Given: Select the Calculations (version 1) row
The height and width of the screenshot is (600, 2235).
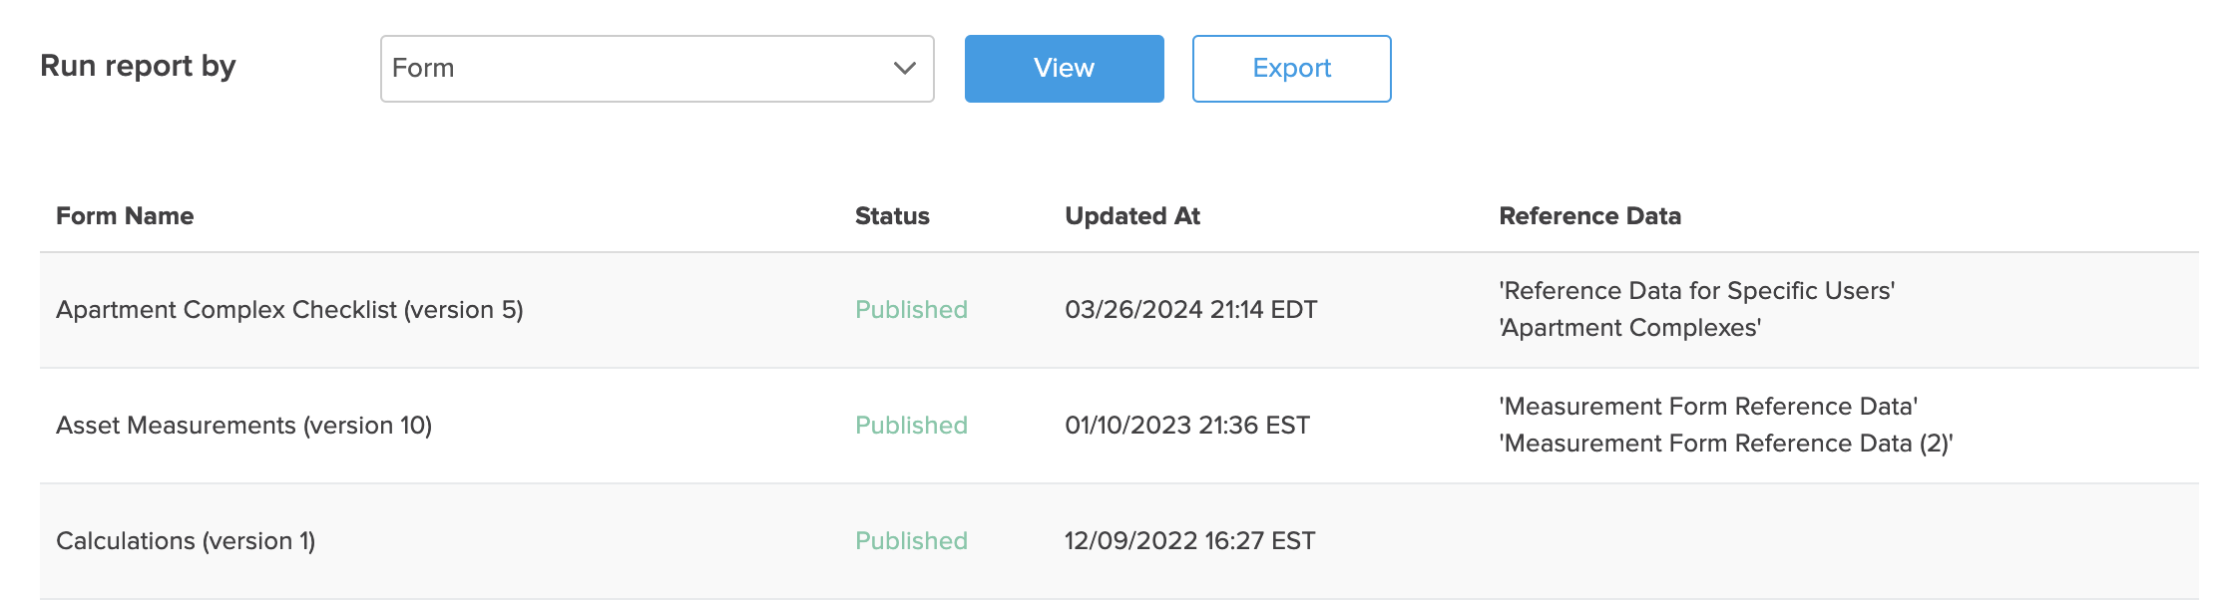Looking at the screenshot, I should pyautogui.click(x=186, y=540).
